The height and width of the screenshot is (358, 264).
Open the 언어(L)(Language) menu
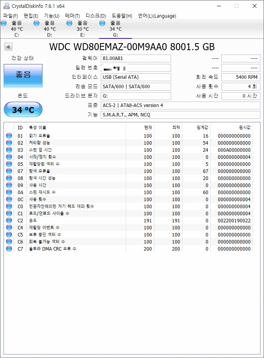pos(157,16)
